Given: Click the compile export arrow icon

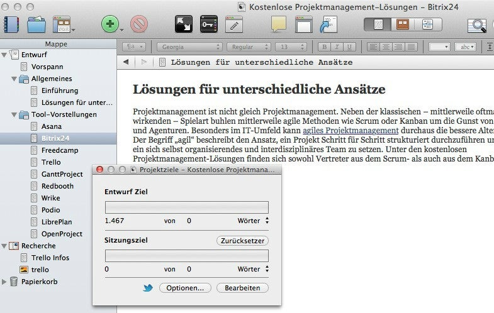Looking at the screenshot, I should [328, 25].
